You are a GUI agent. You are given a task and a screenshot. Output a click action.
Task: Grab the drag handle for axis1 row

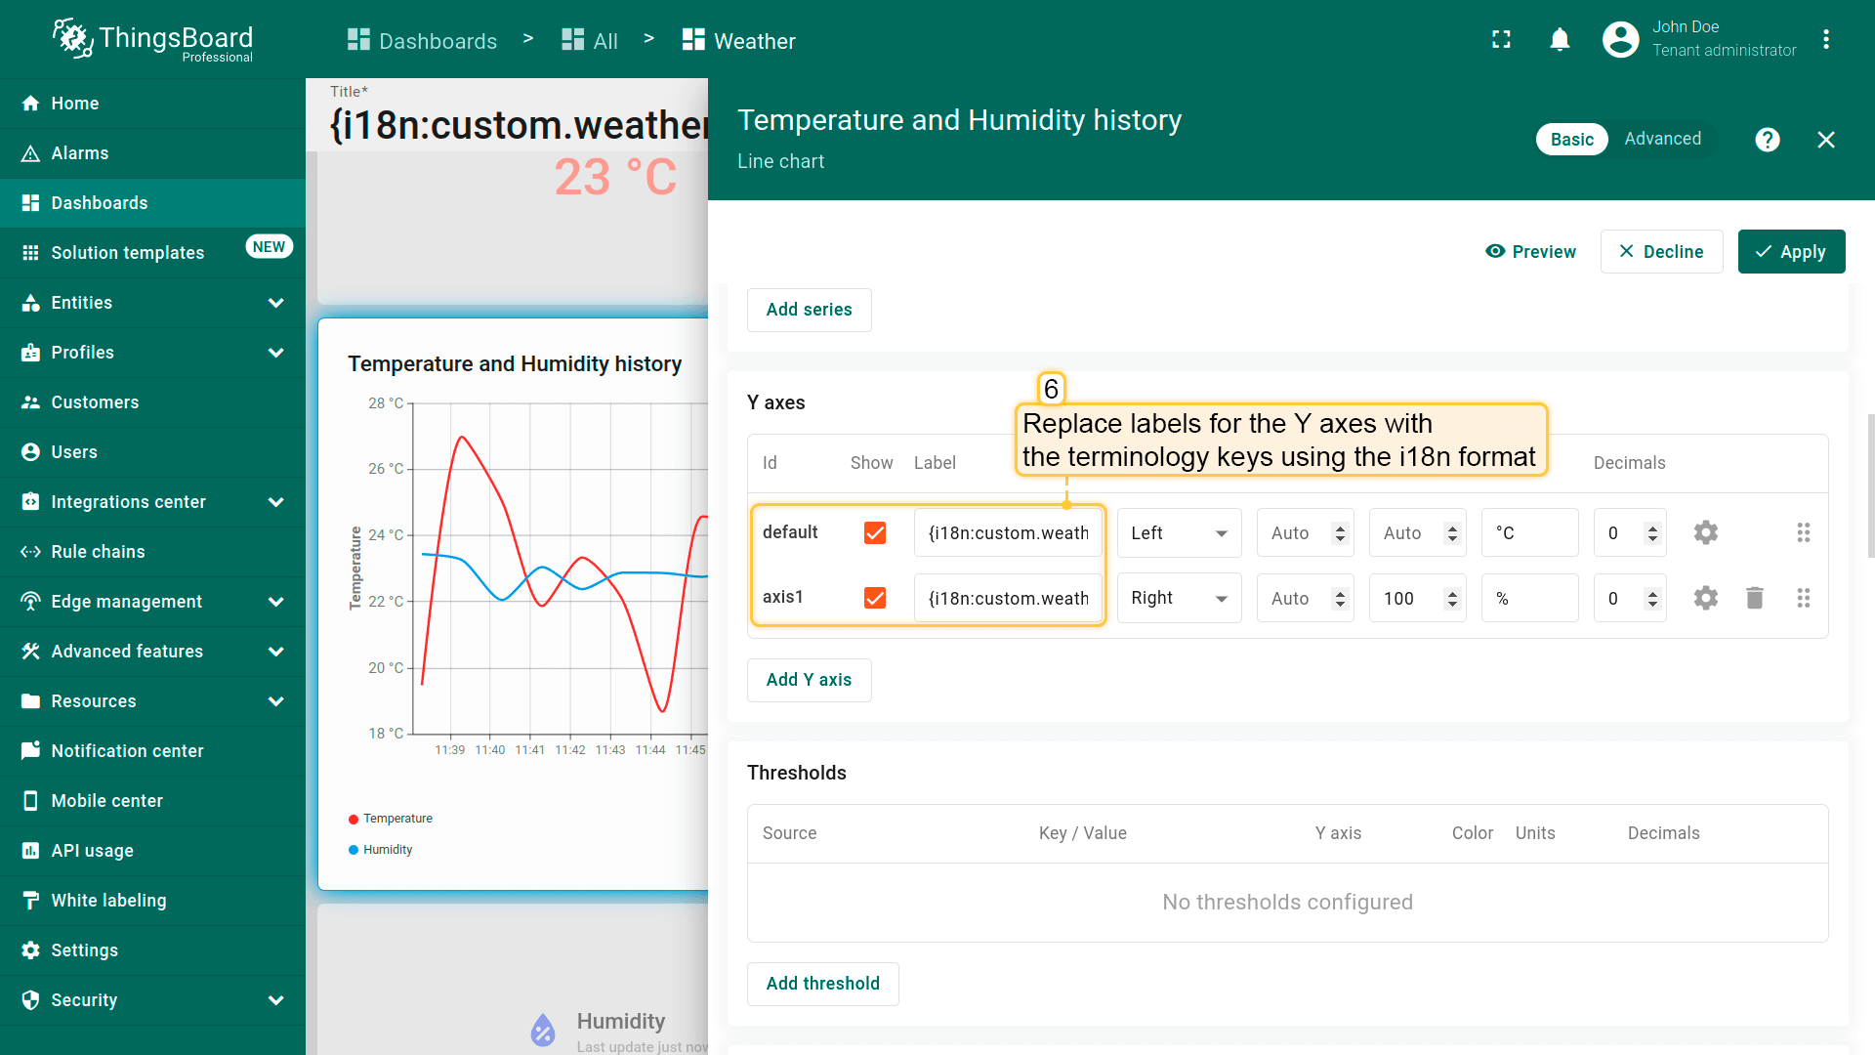pos(1803,598)
